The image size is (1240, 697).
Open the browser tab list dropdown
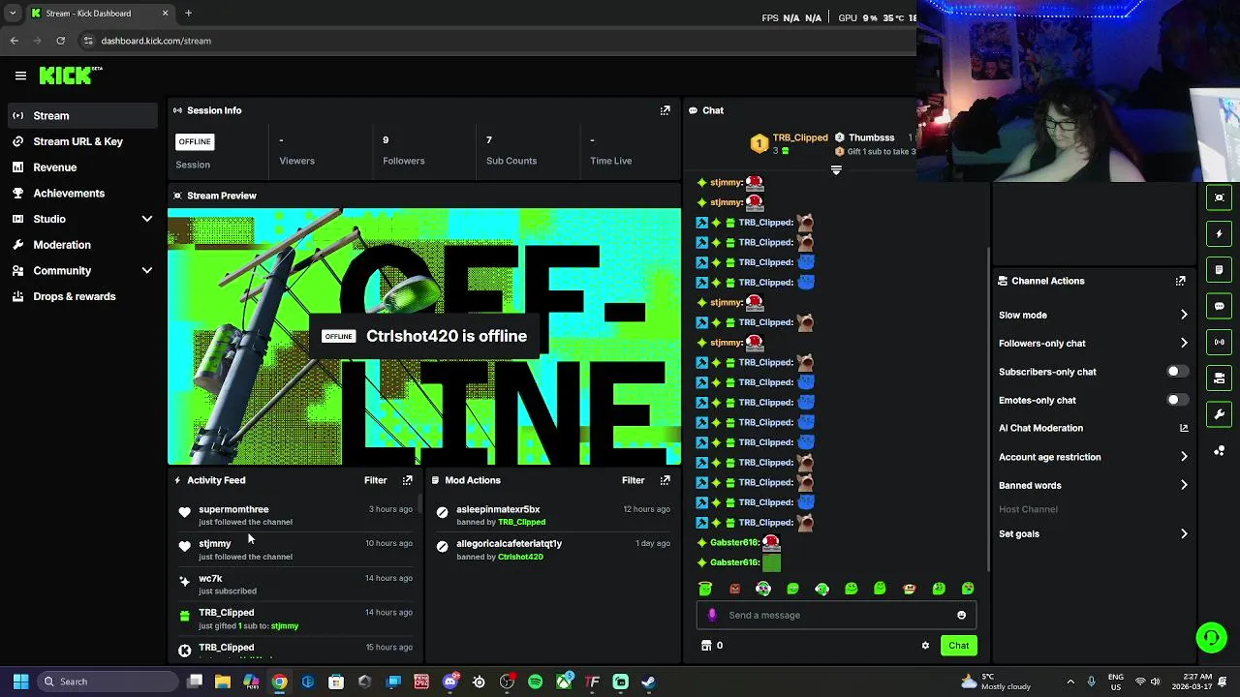(13, 14)
